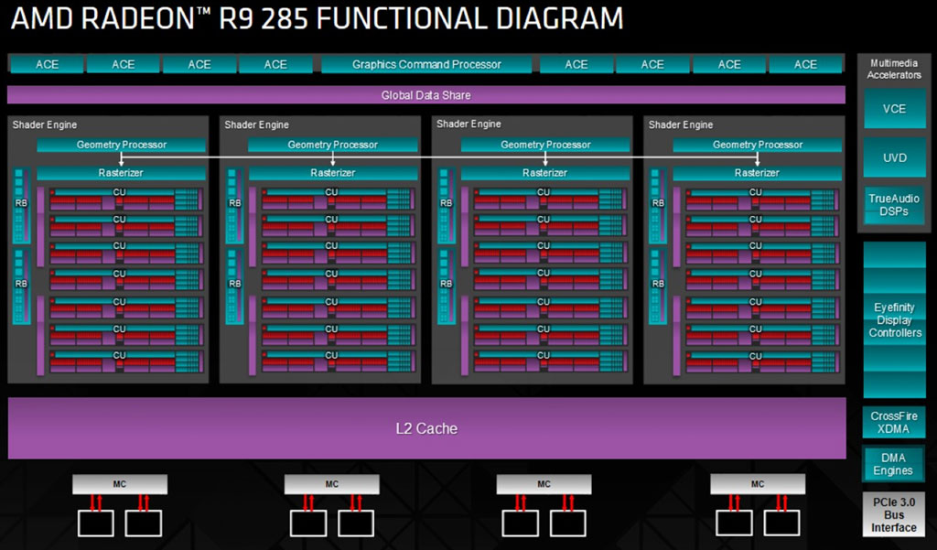Select the upper RB block in leftmost Shader Engine
This screenshot has height=550, width=937.
pos(22,205)
